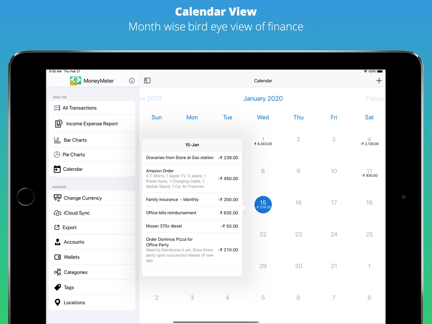Viewport: 432px width, 324px height.
Task: Click the January 2020 month title
Action: 263,99
